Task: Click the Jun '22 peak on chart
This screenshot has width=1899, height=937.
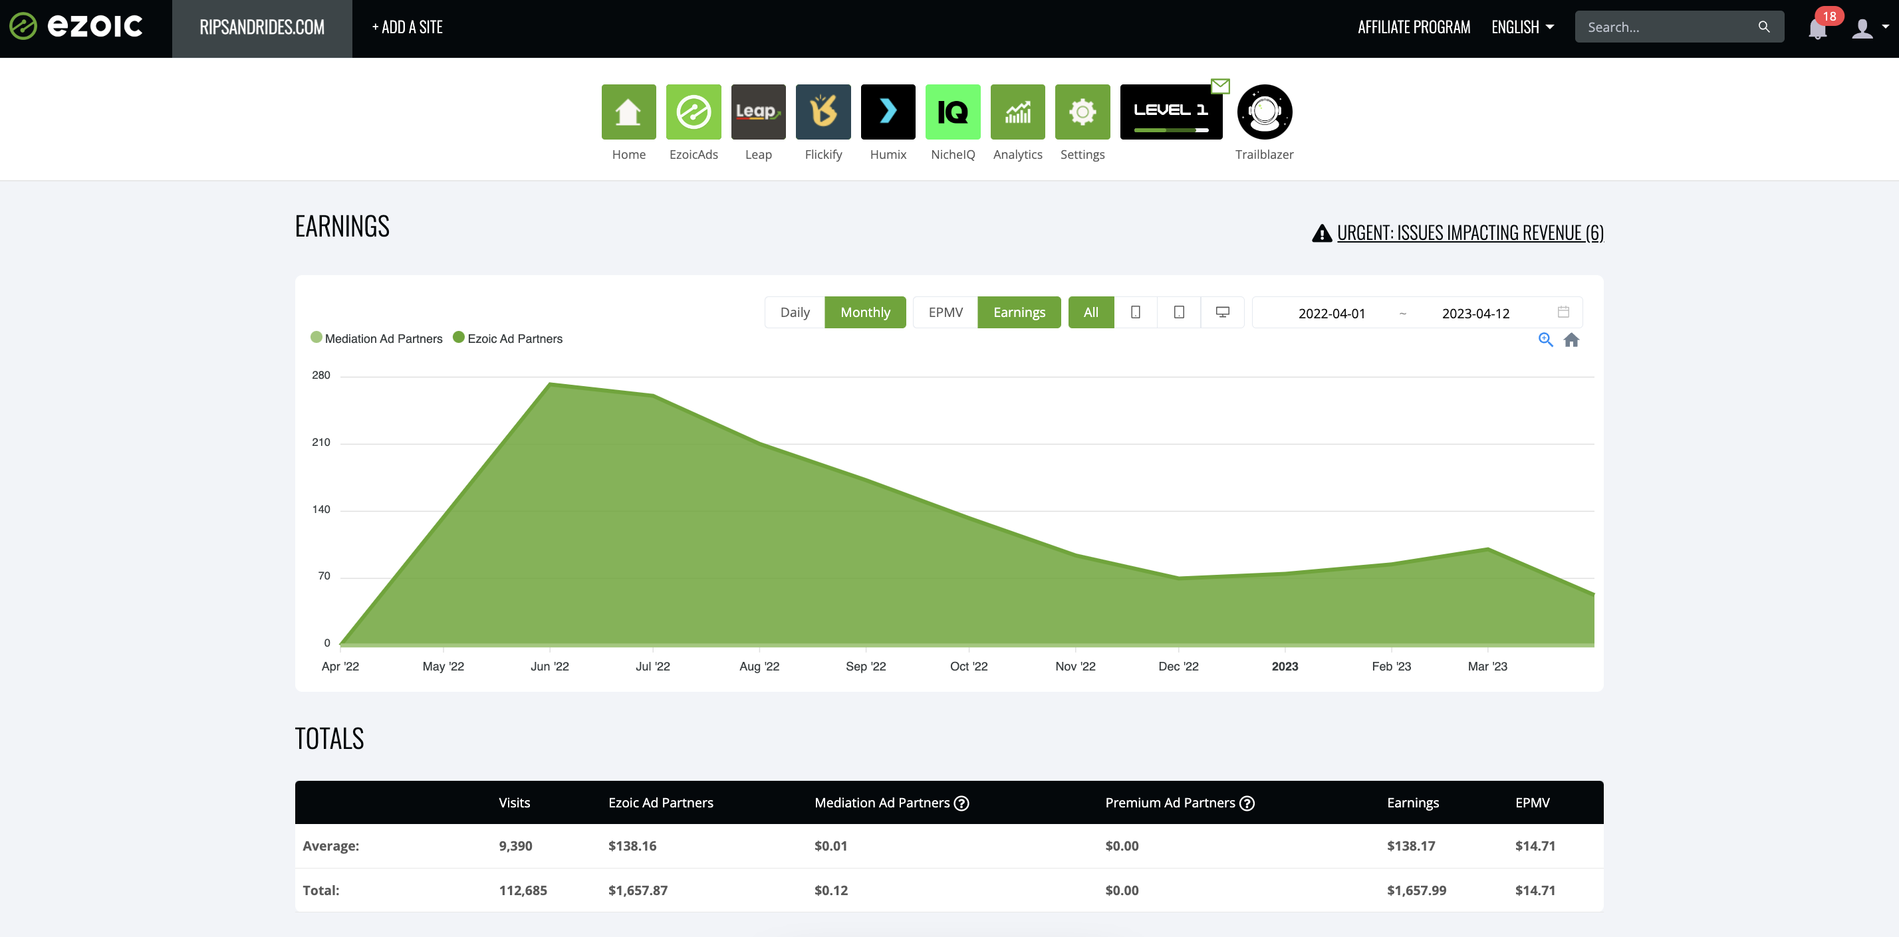Action: 550,383
